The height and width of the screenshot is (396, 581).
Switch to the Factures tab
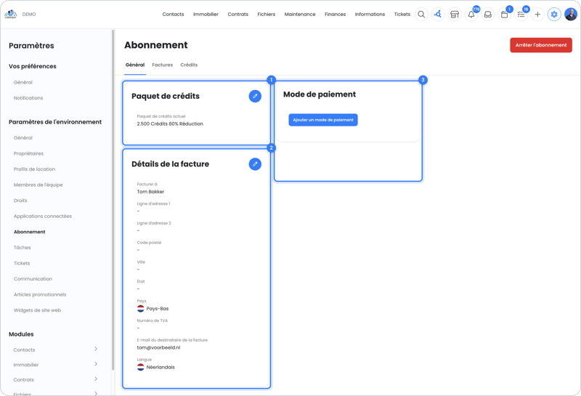pyautogui.click(x=162, y=65)
